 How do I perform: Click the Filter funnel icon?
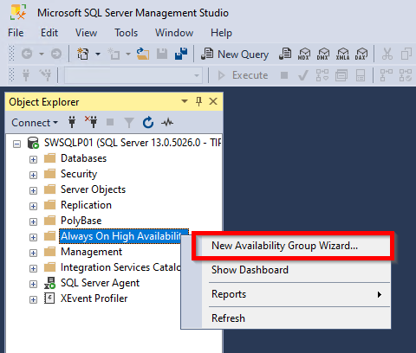pos(129,123)
